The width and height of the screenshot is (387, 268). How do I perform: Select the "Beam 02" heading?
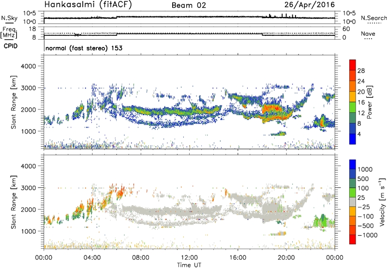[189, 5]
